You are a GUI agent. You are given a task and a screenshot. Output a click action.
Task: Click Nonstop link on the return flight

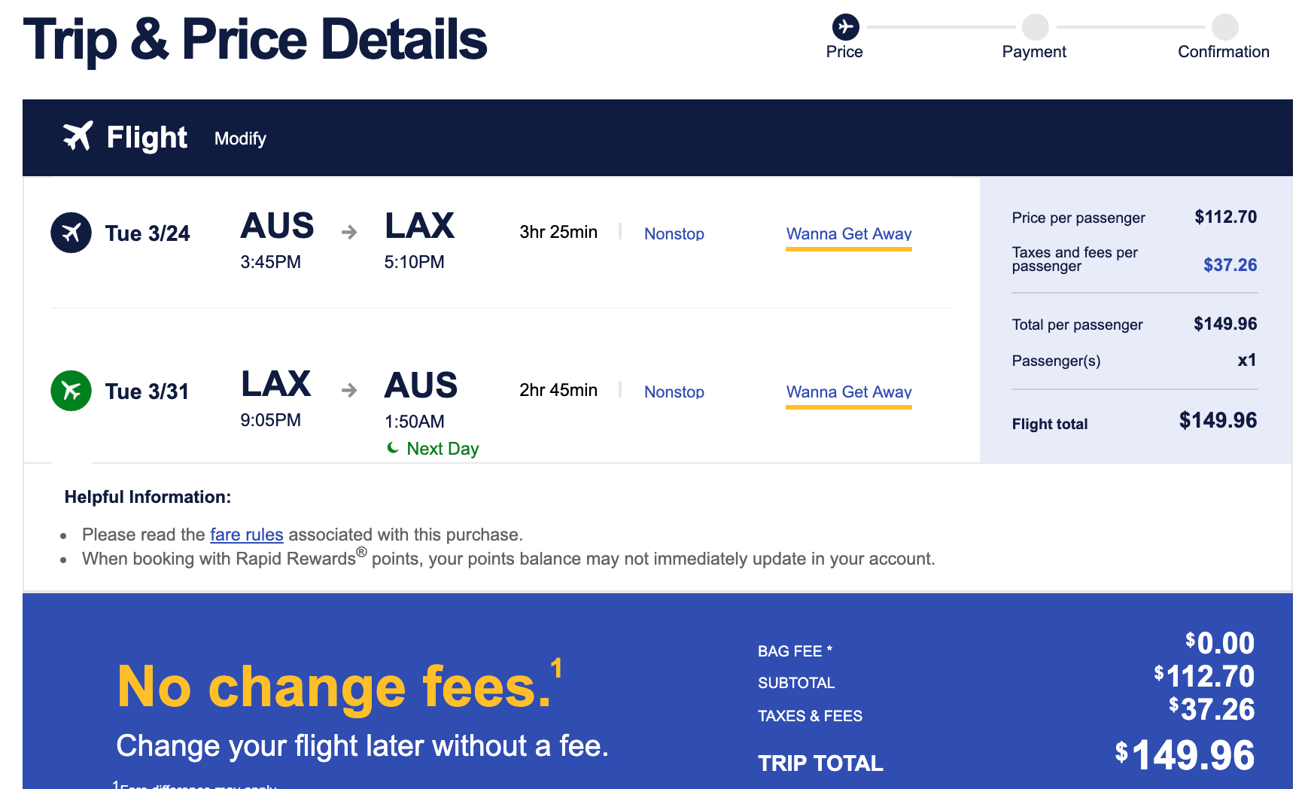pyautogui.click(x=674, y=392)
